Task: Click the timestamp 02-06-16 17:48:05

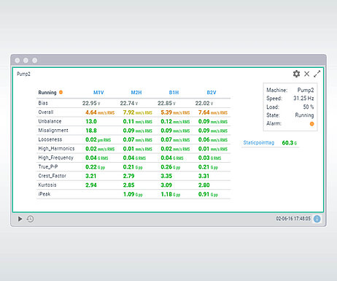Action: point(293,218)
